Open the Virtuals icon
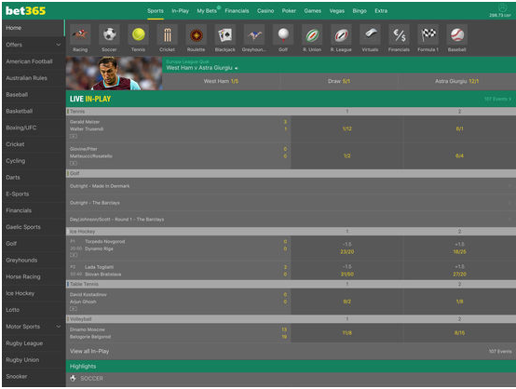 [370, 34]
